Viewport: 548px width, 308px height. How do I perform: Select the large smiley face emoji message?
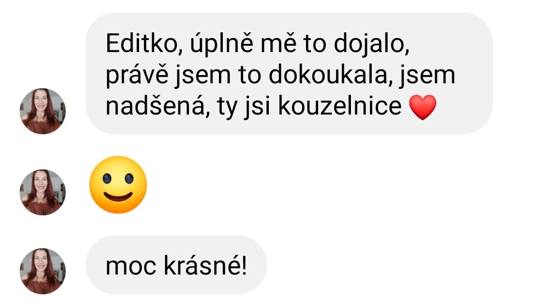[x=118, y=185]
